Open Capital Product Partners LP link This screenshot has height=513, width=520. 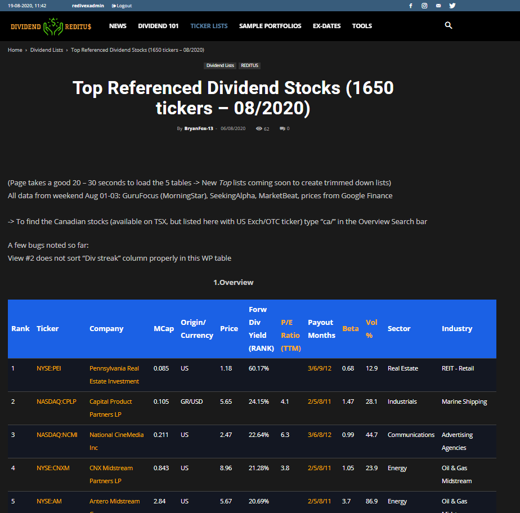click(110, 408)
